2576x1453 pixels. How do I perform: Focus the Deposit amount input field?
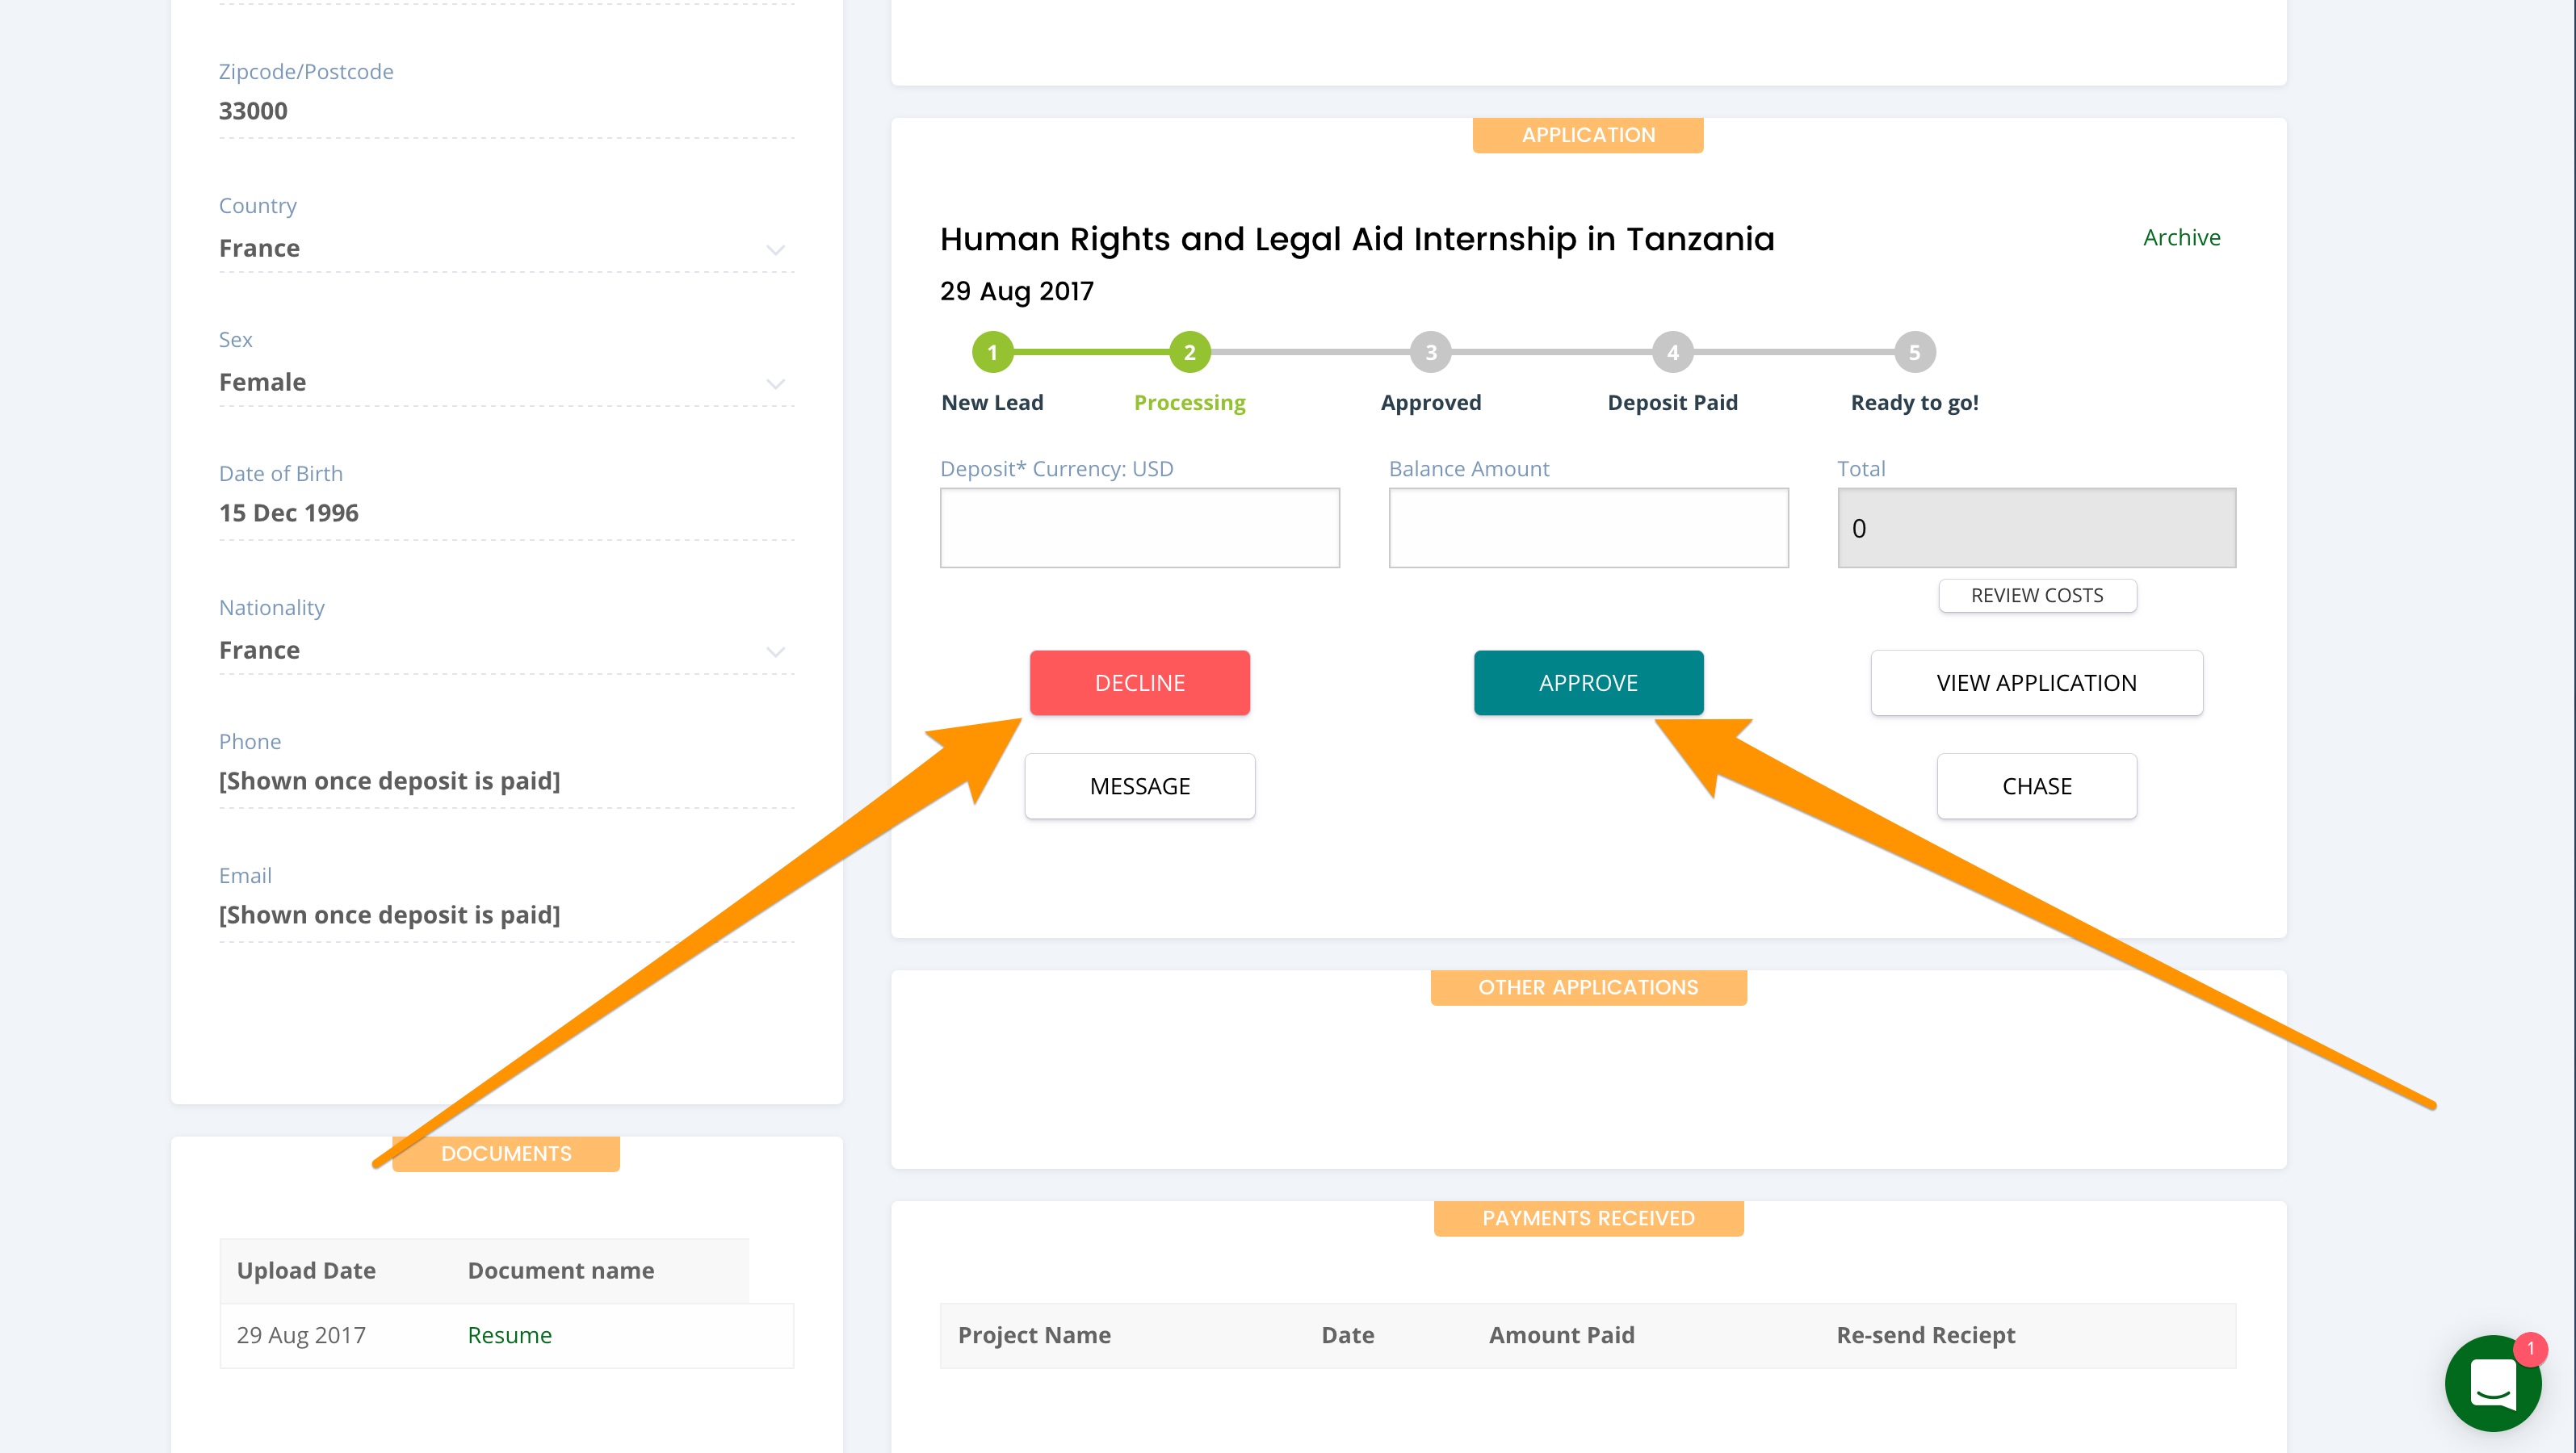(x=1139, y=528)
